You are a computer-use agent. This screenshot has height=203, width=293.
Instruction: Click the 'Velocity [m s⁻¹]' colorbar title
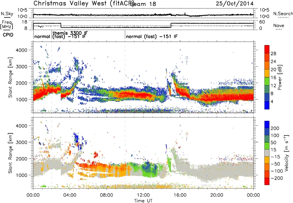click(286, 153)
